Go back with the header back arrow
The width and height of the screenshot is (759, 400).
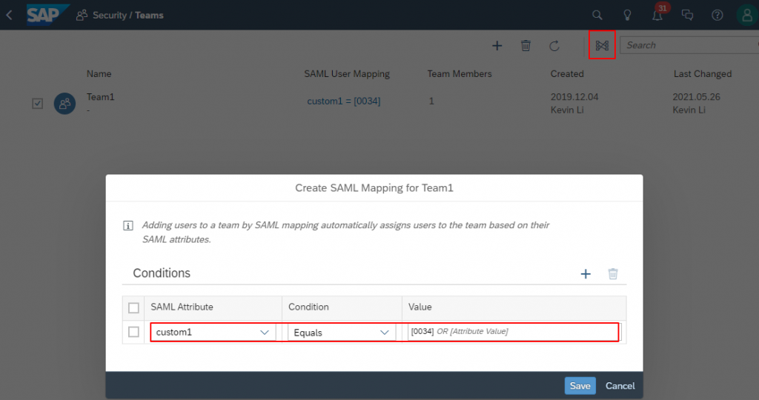point(9,15)
